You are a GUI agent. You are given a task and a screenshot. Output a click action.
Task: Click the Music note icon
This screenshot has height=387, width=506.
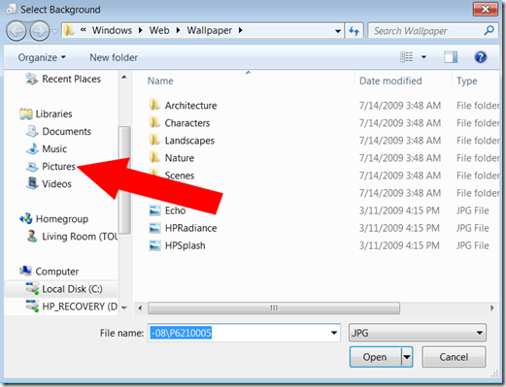(32, 148)
